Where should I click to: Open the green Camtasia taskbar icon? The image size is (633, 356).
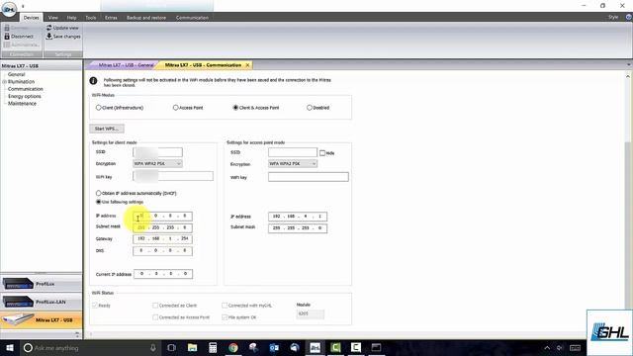click(335, 348)
